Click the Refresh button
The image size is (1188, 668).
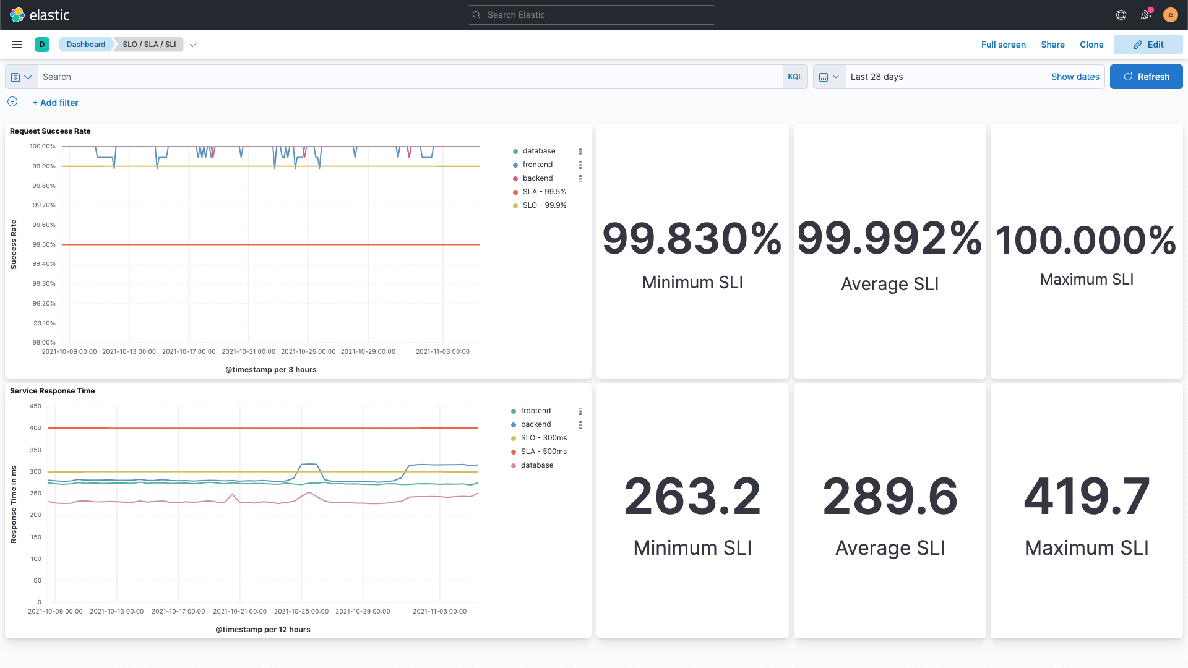[x=1146, y=77]
